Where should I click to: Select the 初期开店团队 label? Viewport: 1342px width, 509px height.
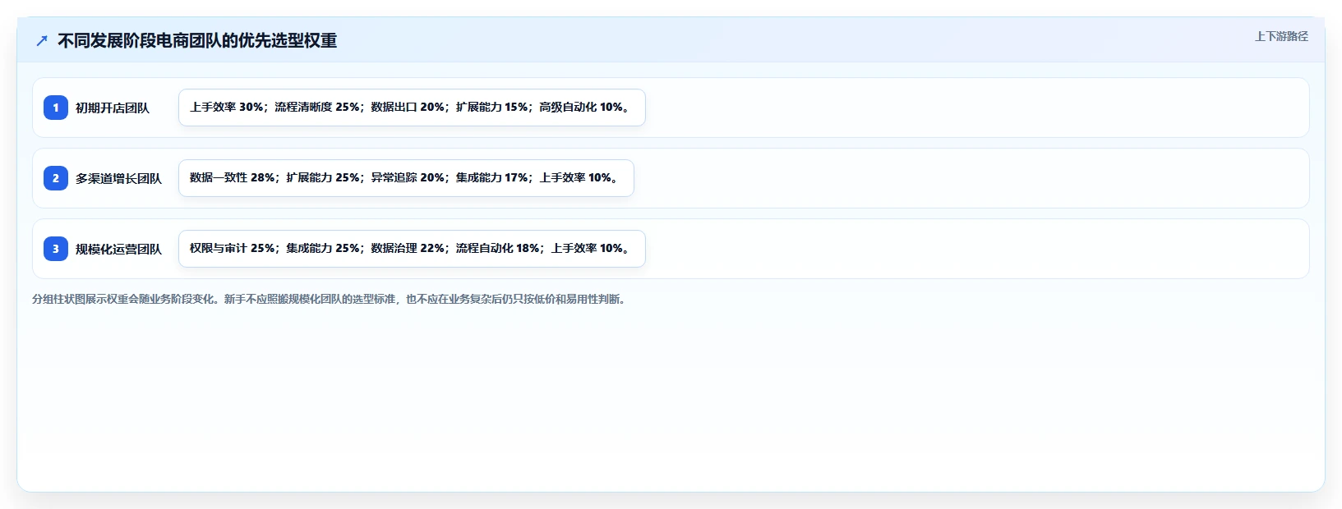pyautogui.click(x=113, y=108)
